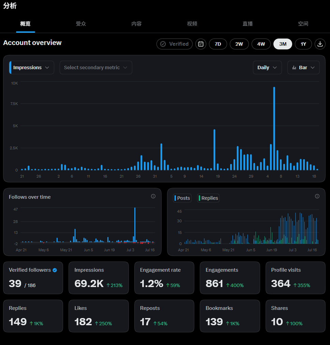Open the calendar date range picker

tap(201, 44)
